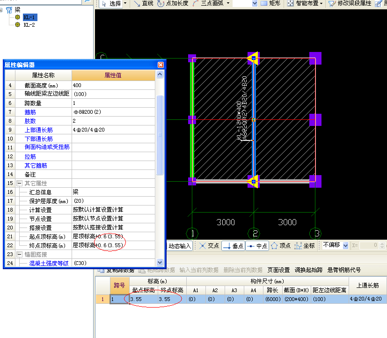Select the 矩形 rectangle tool
This screenshot has width=387, height=338.
click(x=271, y=3)
